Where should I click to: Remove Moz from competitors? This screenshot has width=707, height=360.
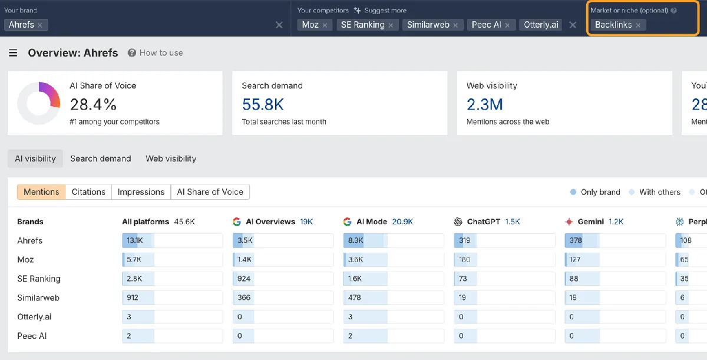(x=325, y=25)
